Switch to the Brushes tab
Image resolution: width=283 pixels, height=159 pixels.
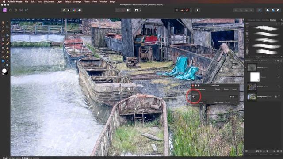[273, 20]
